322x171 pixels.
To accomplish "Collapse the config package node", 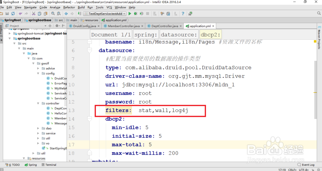I will (x=38, y=74).
